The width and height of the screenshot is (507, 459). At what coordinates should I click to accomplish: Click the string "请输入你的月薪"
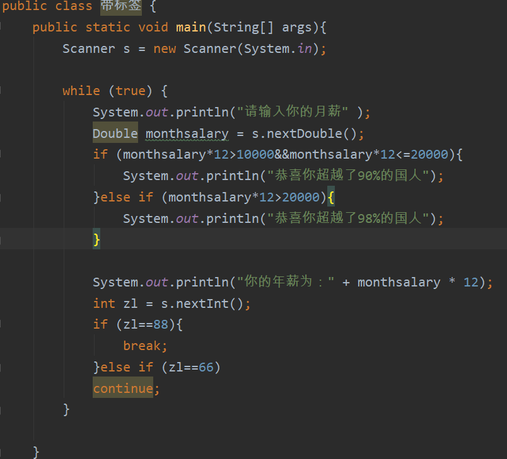coord(293,111)
